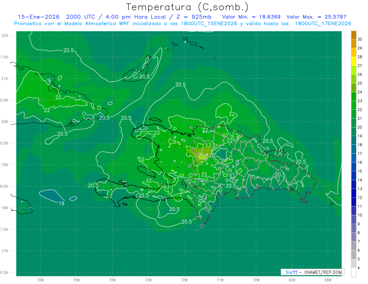The width and height of the screenshot is (368, 284).
Task: Select the dark orange swatch atop the legend
Action: (354, 35)
